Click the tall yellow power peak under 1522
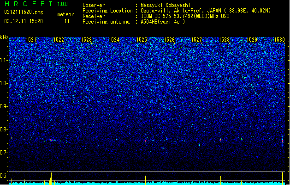 click(51, 179)
